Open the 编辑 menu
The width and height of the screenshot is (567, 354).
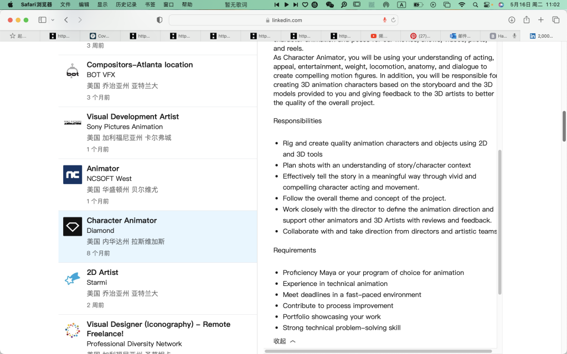tap(84, 4)
